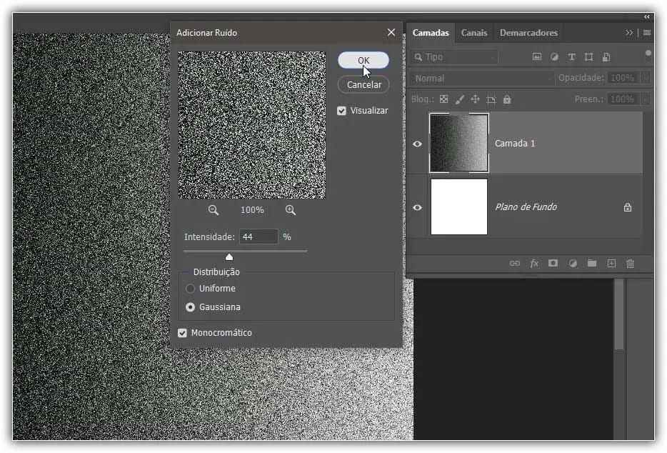Screen dimensions: 667x453
Task: Create a new layer
Action: [611, 263]
